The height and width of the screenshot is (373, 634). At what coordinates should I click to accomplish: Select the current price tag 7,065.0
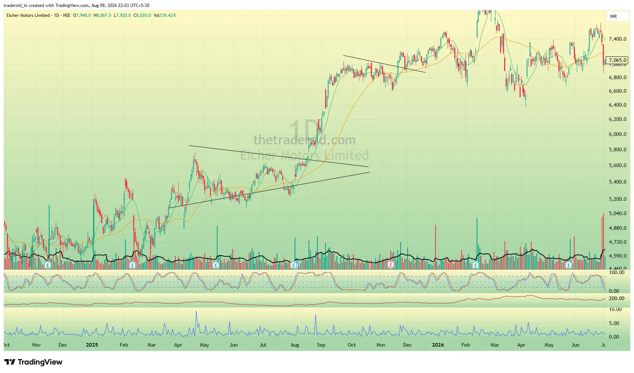tap(617, 60)
